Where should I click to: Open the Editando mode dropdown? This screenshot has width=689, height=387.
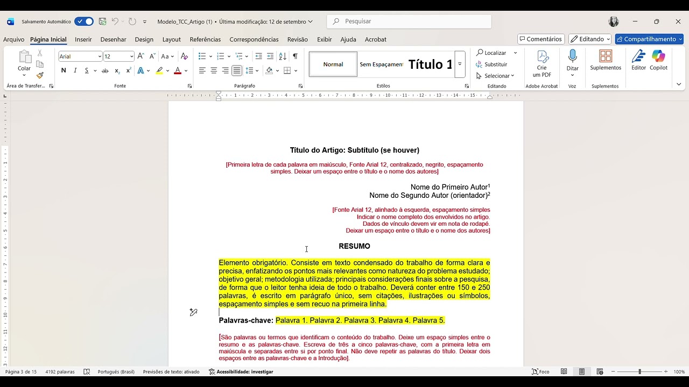point(590,39)
